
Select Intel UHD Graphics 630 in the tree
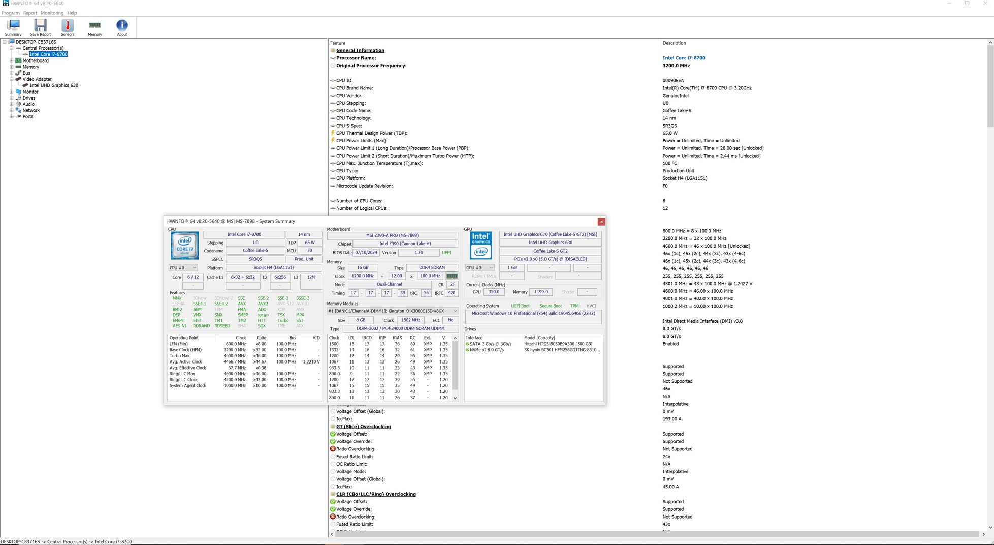pyautogui.click(x=54, y=85)
